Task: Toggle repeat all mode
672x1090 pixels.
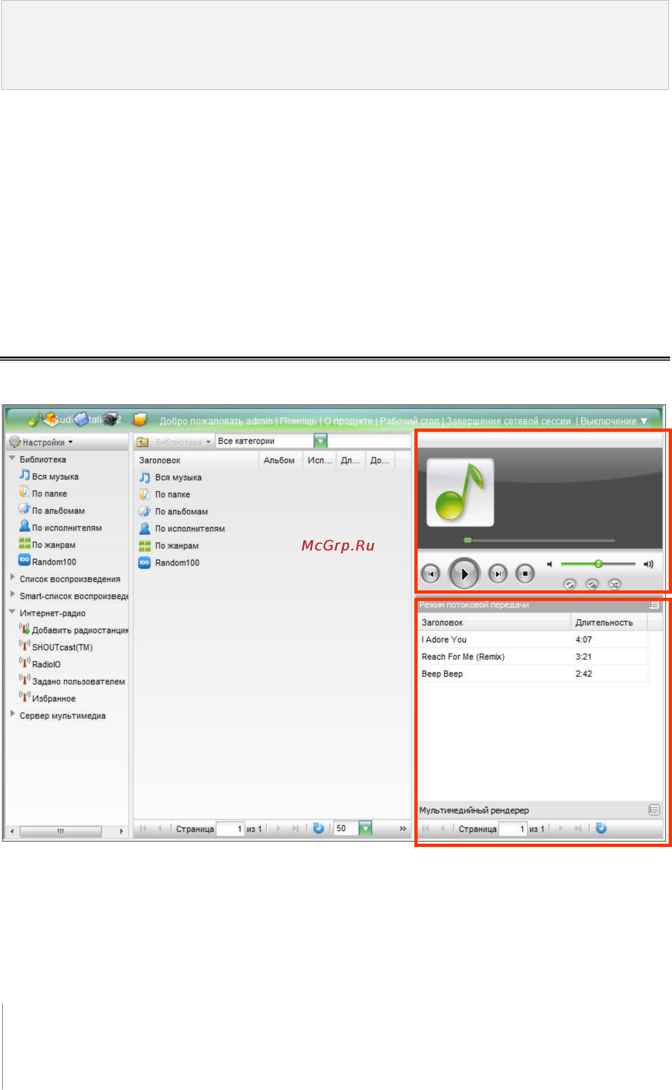Action: coord(570,584)
